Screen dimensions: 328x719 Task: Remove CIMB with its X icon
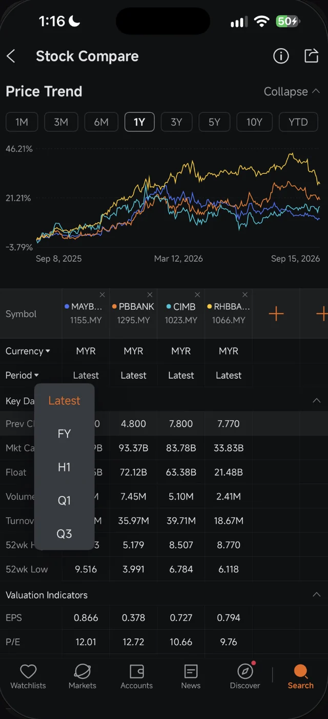coord(197,295)
